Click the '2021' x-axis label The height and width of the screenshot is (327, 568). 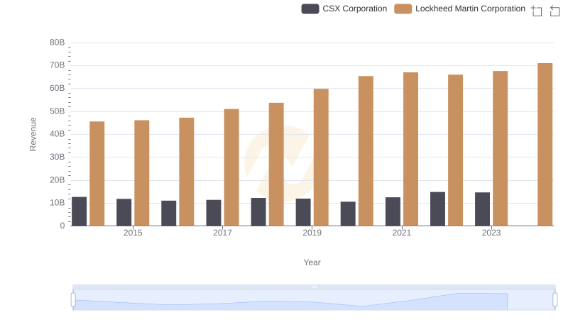[x=402, y=233]
